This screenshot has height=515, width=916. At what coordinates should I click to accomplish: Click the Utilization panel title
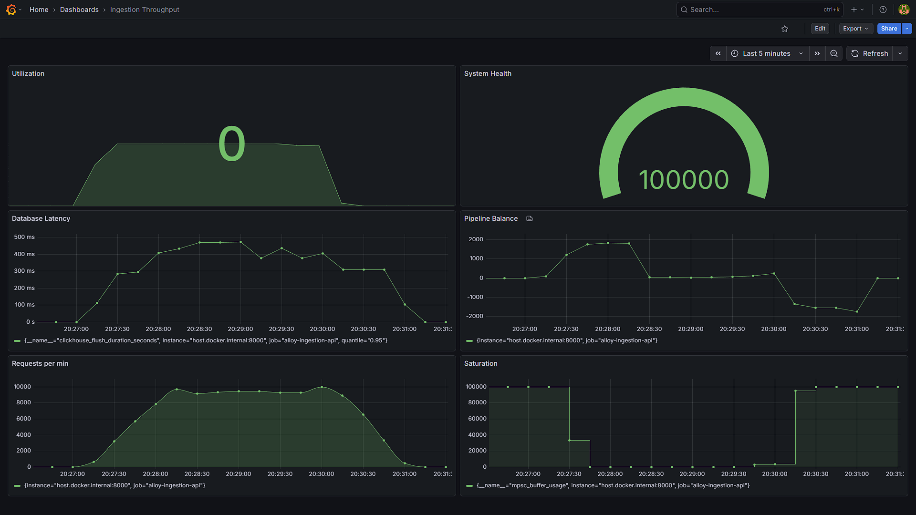[28, 73]
